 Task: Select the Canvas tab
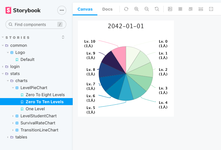pyautogui.click(x=85, y=9)
